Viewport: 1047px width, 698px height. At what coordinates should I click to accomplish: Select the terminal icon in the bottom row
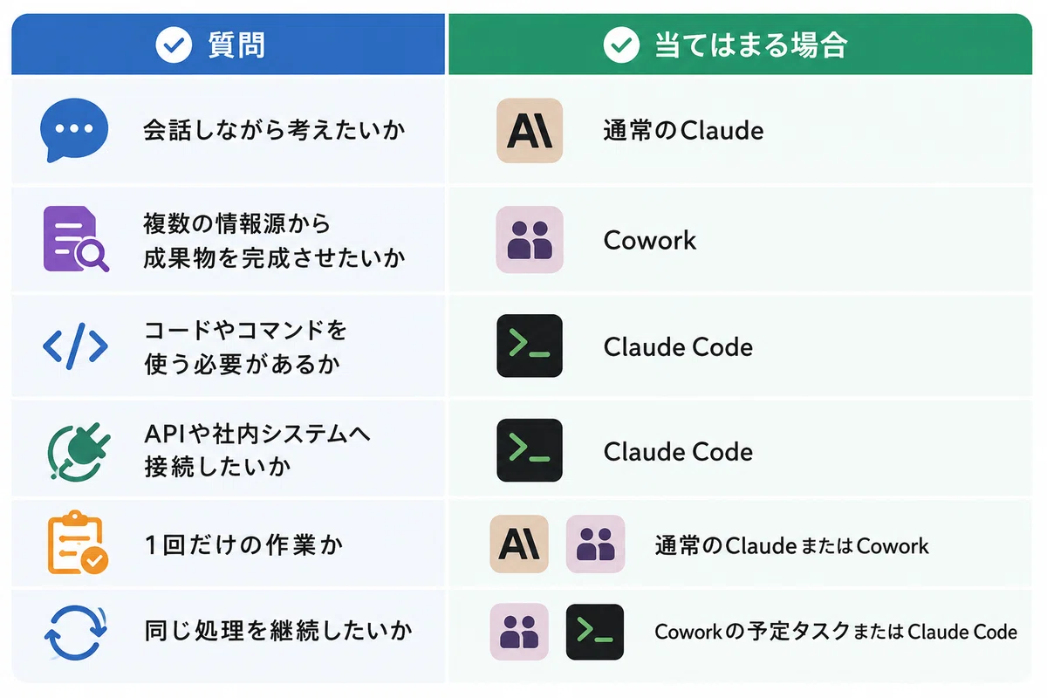pos(595,632)
